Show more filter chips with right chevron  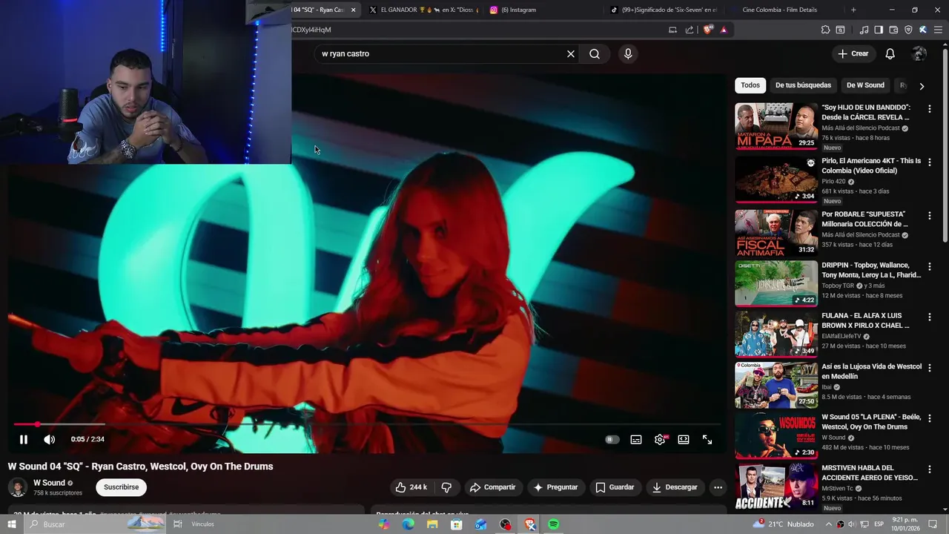922,86
